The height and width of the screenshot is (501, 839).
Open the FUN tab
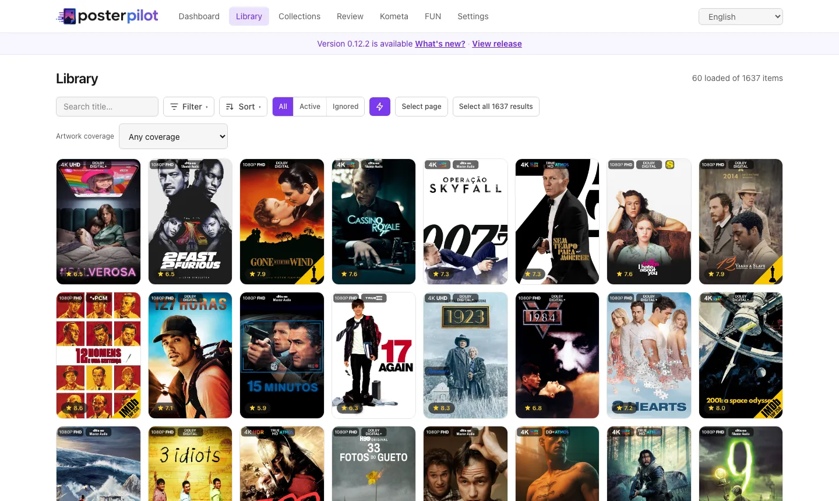coord(433,16)
